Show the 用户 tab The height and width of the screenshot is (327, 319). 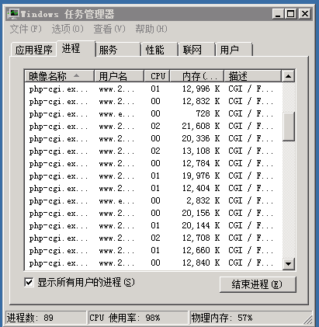tap(234, 50)
